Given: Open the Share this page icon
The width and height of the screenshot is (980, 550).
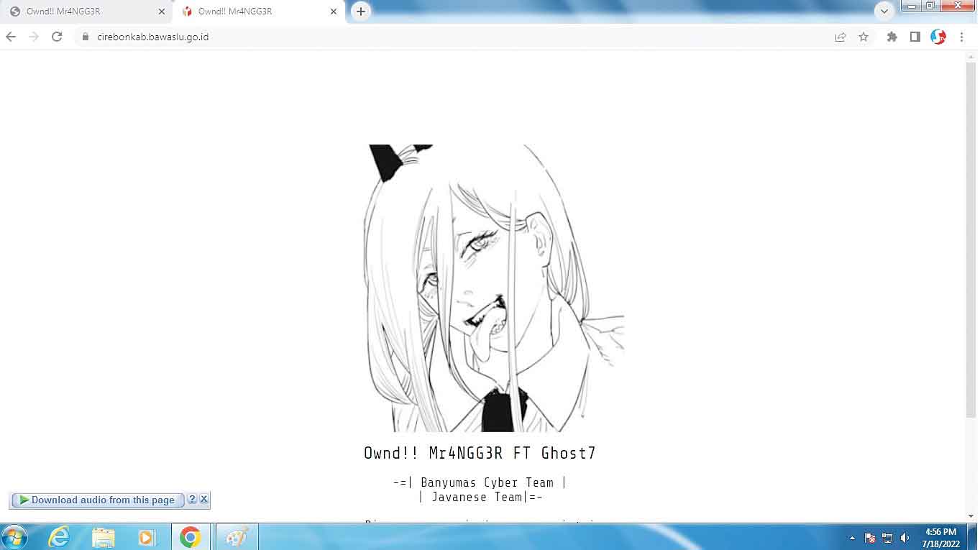Looking at the screenshot, I should (840, 37).
